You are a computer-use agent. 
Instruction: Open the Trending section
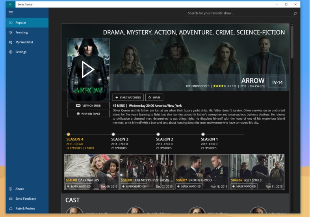pyautogui.click(x=21, y=32)
